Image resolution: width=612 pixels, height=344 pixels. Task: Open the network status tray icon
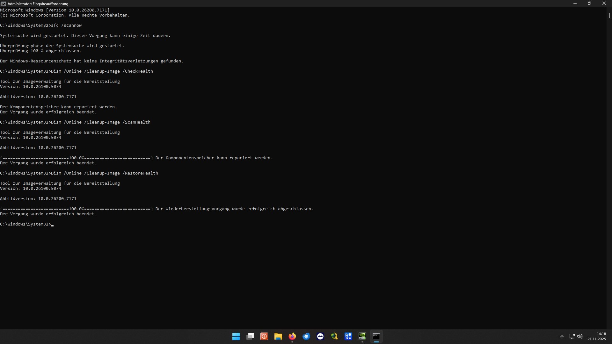coord(572,336)
